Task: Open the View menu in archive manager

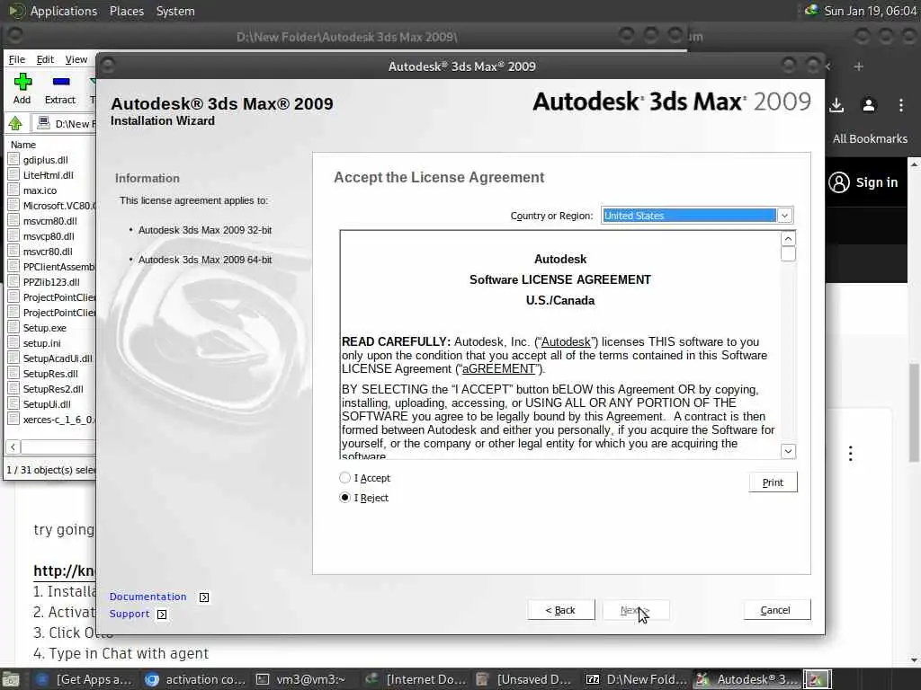Action: tap(76, 59)
